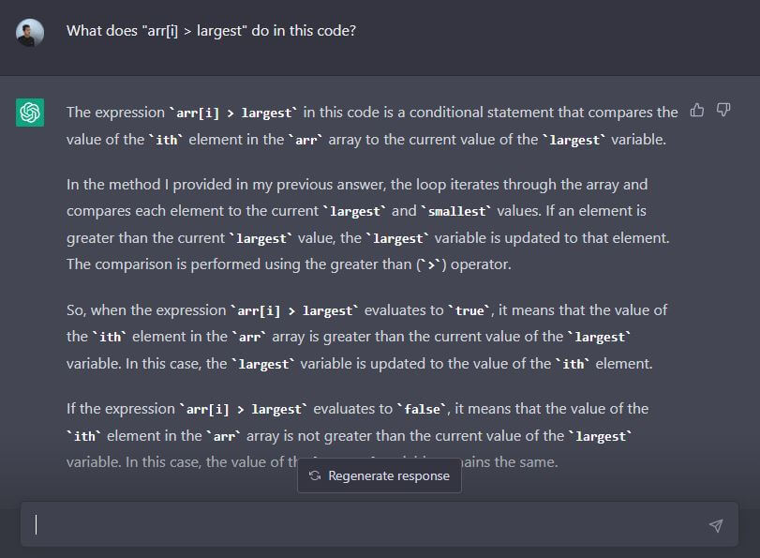
Task: Click the green ChatGPT logo avatar
Action: (30, 113)
